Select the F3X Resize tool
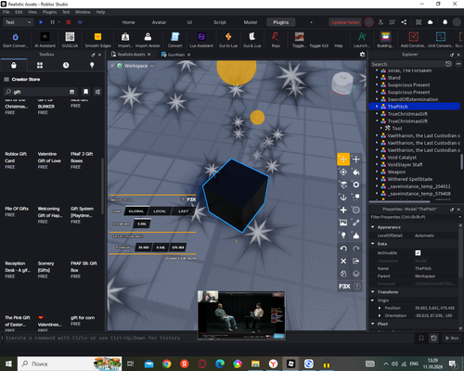 pos(356,160)
